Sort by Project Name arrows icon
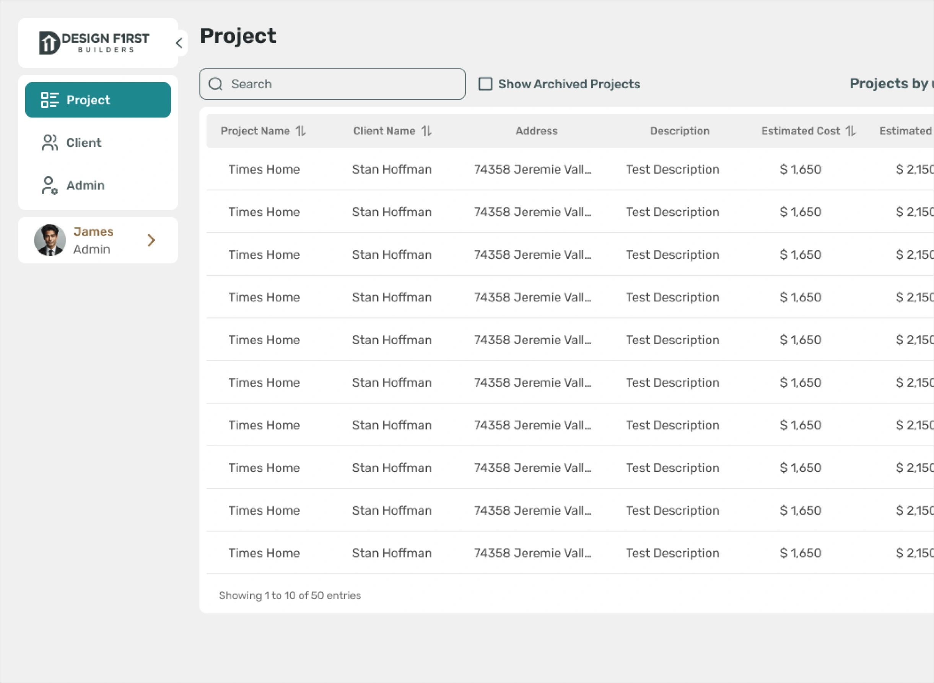The image size is (934, 683). coord(301,131)
